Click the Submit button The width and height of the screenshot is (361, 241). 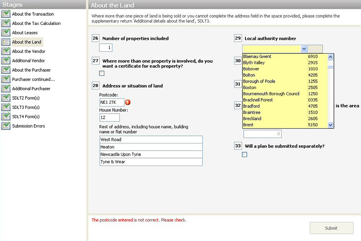tap(331, 228)
